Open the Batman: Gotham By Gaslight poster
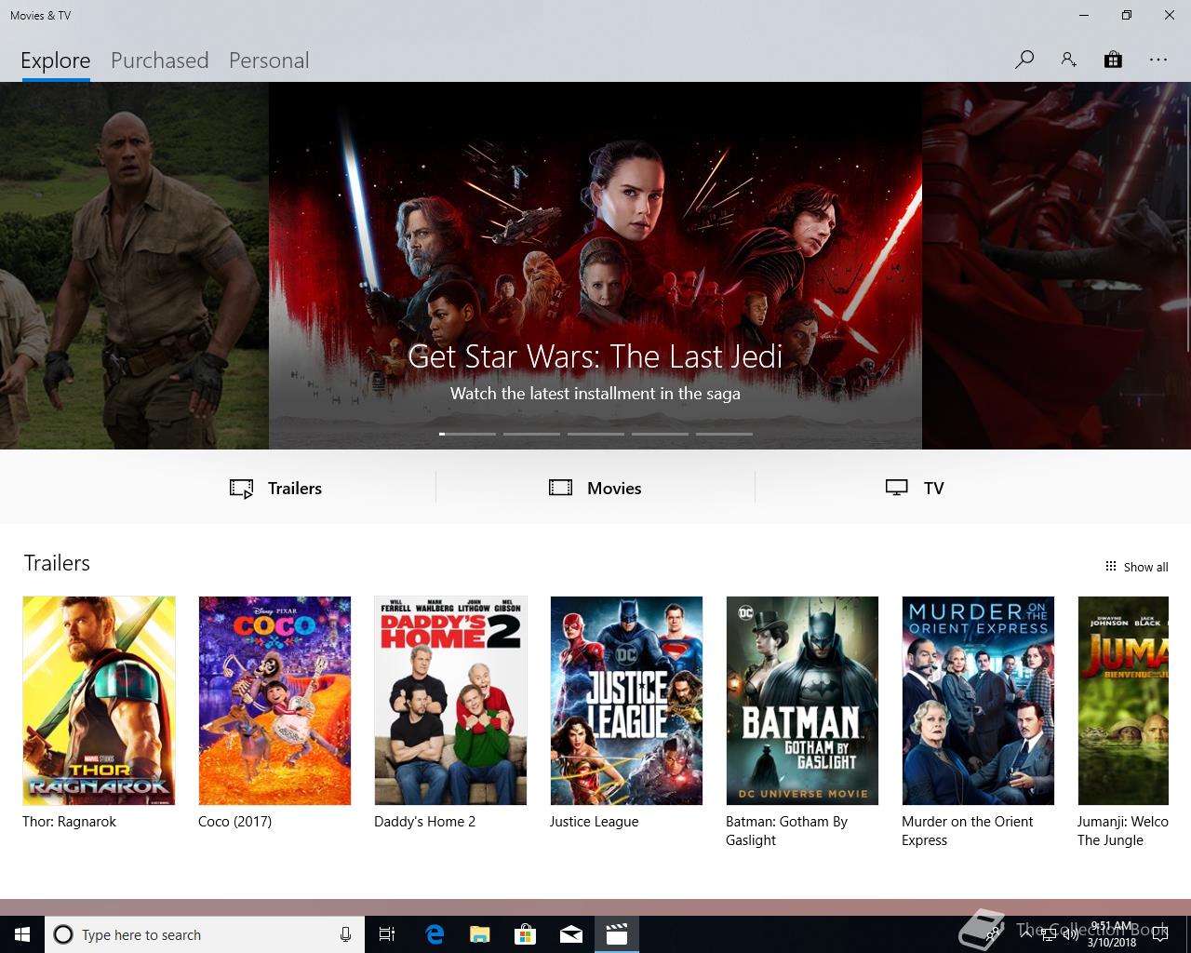This screenshot has height=953, width=1191. pyautogui.click(x=802, y=701)
